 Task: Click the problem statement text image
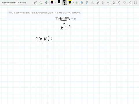tap(45, 15)
